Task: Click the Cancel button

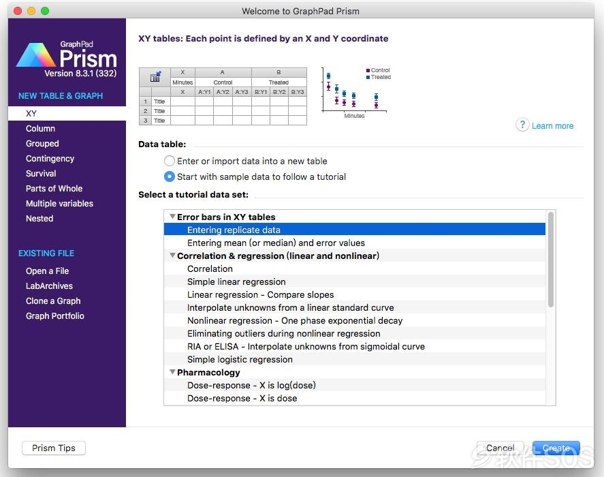Action: [x=500, y=448]
